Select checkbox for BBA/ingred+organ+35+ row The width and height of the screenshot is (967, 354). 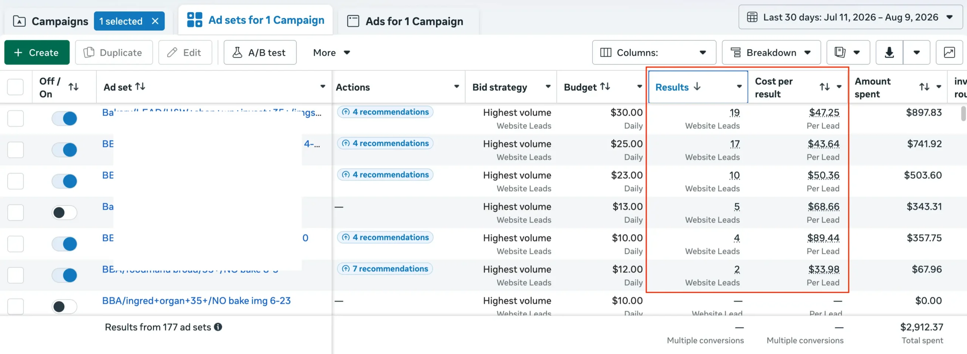coord(15,306)
